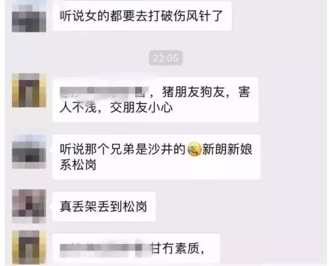Open yellow avatar beside 甘冇素质 message

click(29, 247)
